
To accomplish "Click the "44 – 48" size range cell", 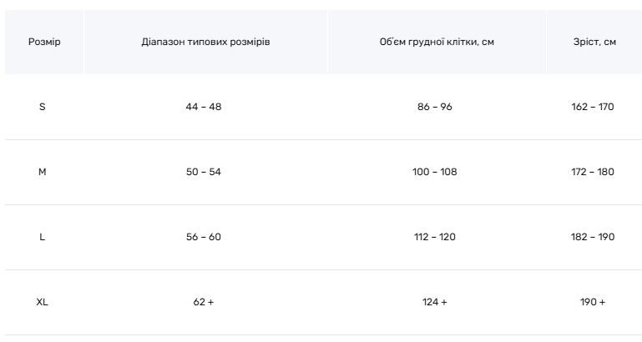I will [204, 107].
